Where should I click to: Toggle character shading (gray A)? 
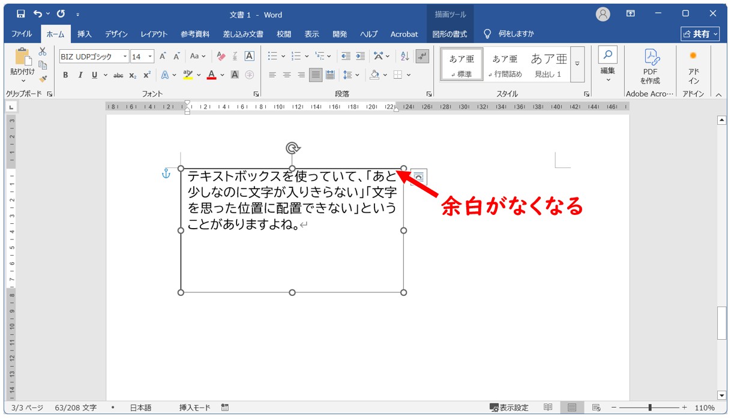tap(235, 75)
